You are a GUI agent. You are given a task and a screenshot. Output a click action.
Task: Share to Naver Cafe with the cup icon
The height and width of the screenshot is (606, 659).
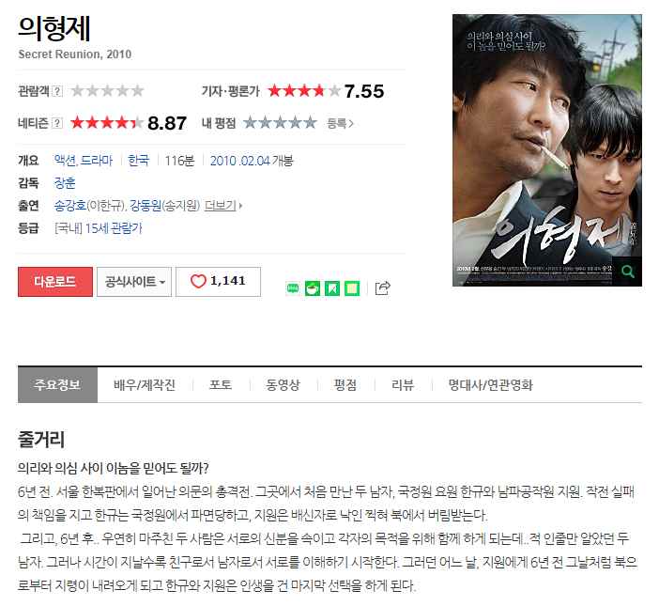click(x=313, y=288)
